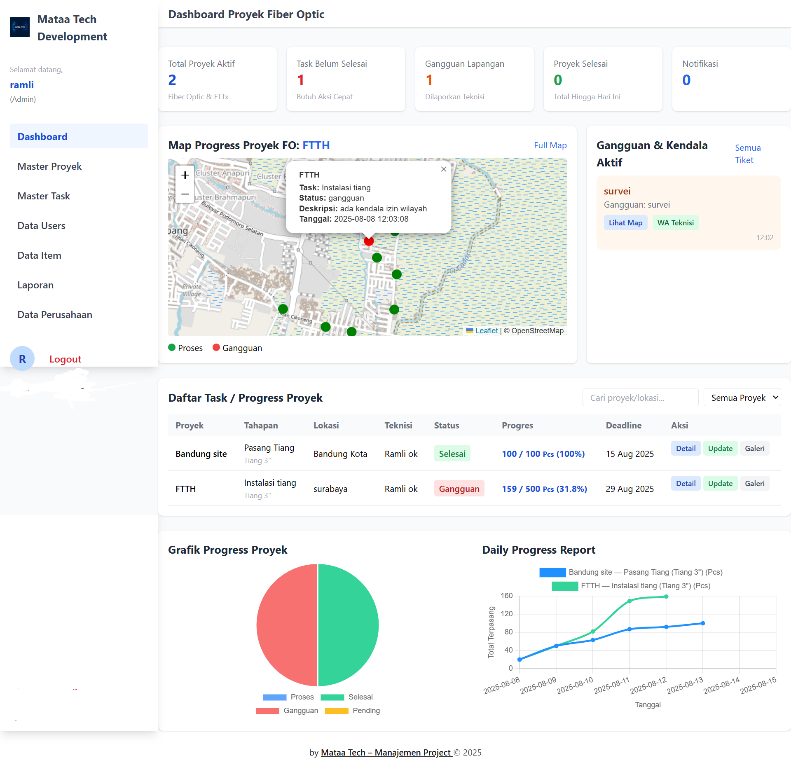Click the Mataa Tech logo image
The width and height of the screenshot is (791, 758).
[x=20, y=27]
